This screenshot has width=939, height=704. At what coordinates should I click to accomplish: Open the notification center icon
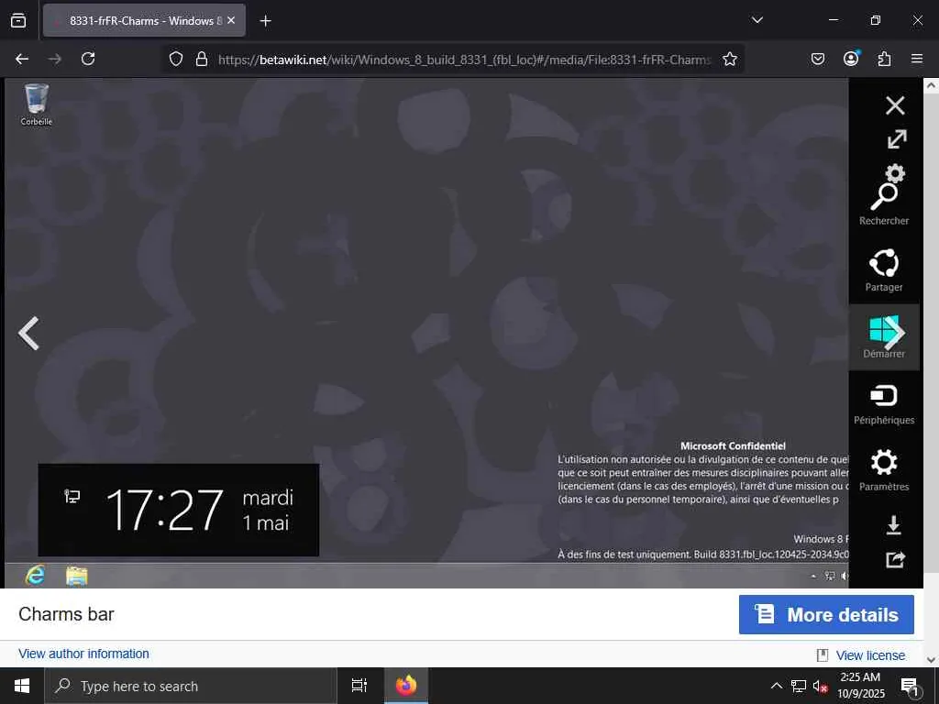pyautogui.click(x=911, y=686)
